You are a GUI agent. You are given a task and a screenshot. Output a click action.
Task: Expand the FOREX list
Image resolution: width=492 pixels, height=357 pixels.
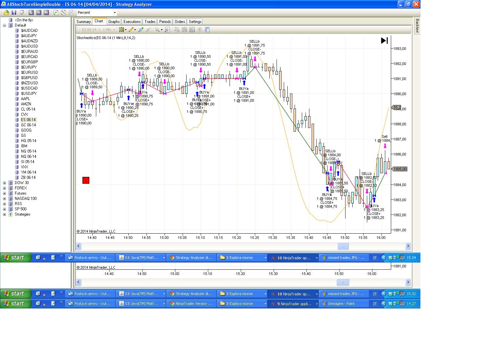(x=5, y=188)
